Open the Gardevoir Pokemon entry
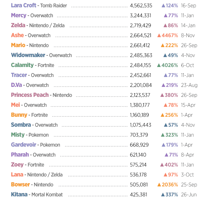The width and height of the screenshot is (206, 199). click(x=23, y=145)
